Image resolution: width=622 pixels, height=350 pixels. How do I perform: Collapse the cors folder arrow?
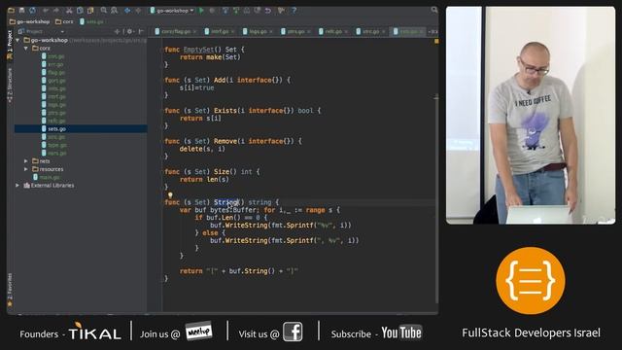click(x=26, y=49)
